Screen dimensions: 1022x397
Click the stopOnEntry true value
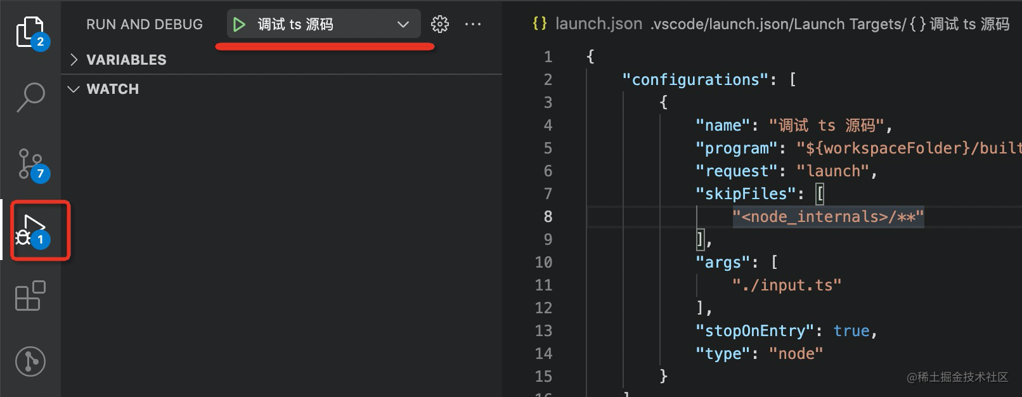click(851, 331)
